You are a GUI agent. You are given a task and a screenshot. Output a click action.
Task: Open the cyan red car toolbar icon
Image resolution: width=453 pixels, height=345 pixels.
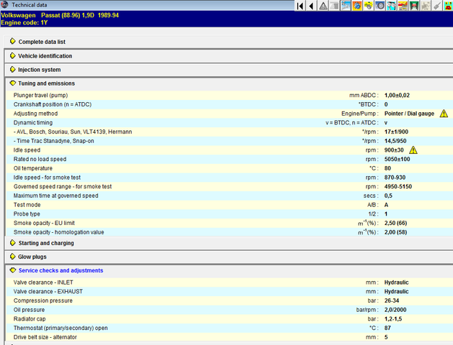(448, 6)
